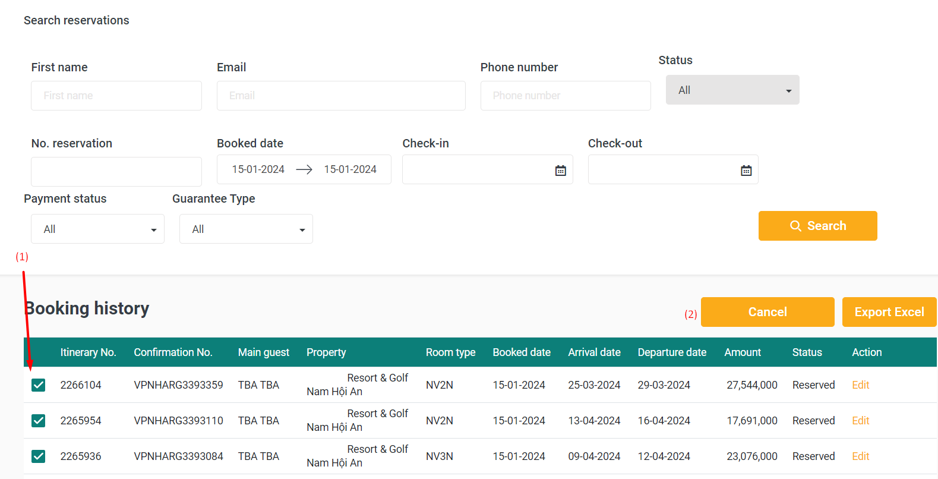Open Edit for reservation VPNHARG3393084
938x479 pixels.
[860, 456]
